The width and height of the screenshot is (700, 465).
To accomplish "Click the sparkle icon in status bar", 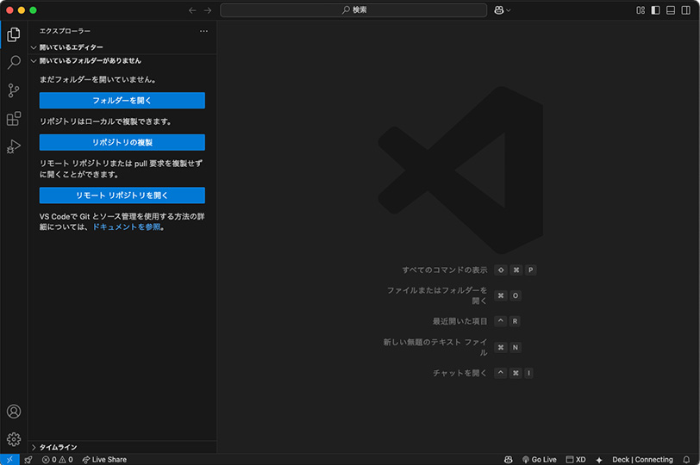I will (x=599, y=460).
